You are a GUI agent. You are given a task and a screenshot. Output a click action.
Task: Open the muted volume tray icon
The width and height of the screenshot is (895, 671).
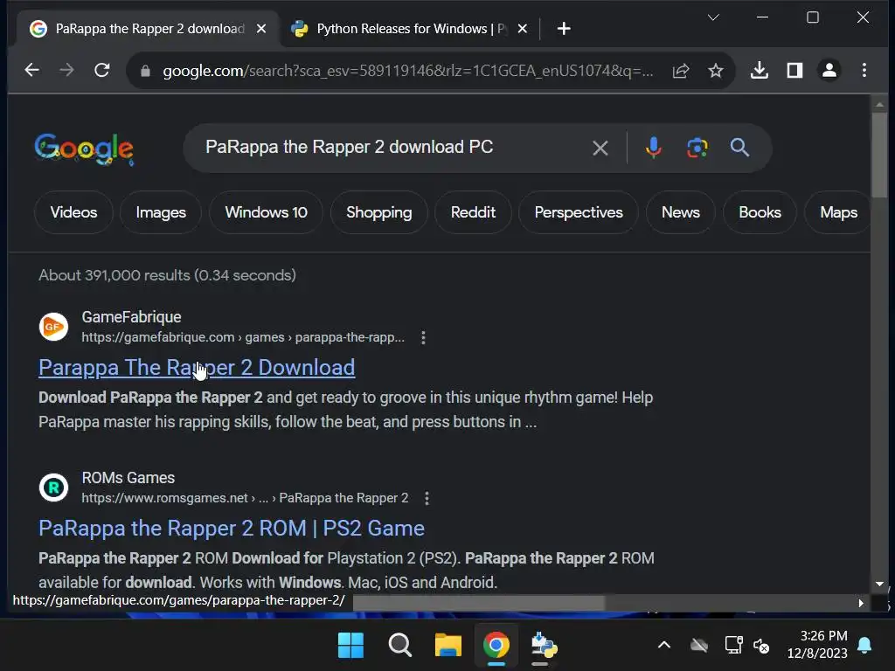[761, 646]
